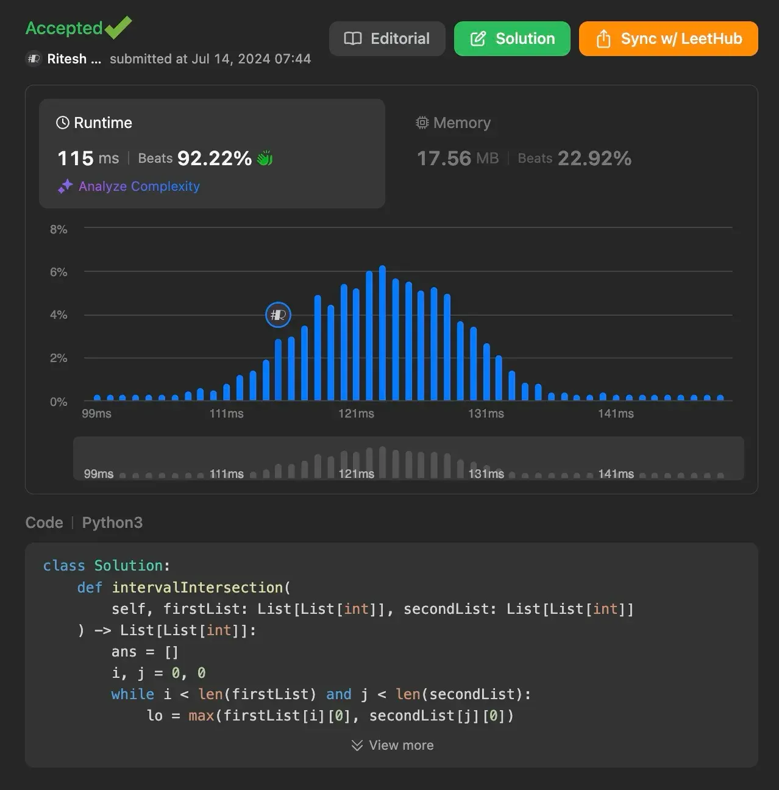Click the Runtime clock icon

(x=63, y=123)
